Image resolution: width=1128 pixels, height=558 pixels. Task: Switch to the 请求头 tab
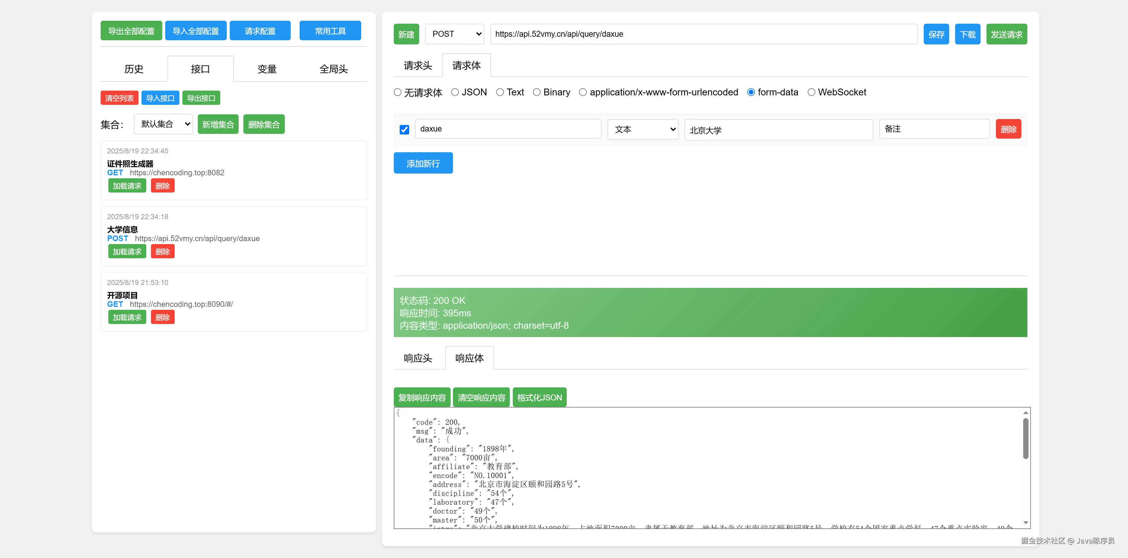pyautogui.click(x=417, y=66)
